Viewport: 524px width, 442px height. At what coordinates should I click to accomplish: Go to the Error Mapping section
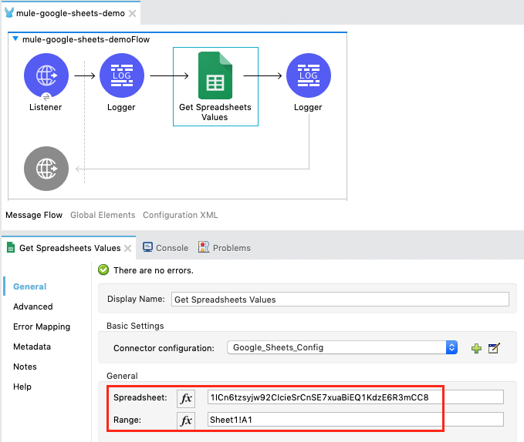point(42,326)
